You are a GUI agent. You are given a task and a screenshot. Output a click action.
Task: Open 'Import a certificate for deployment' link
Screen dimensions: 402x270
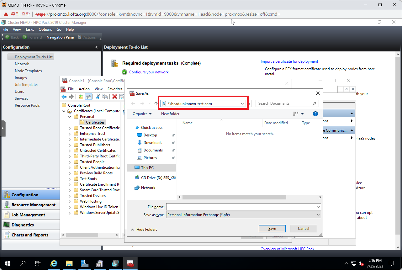pos(289,61)
